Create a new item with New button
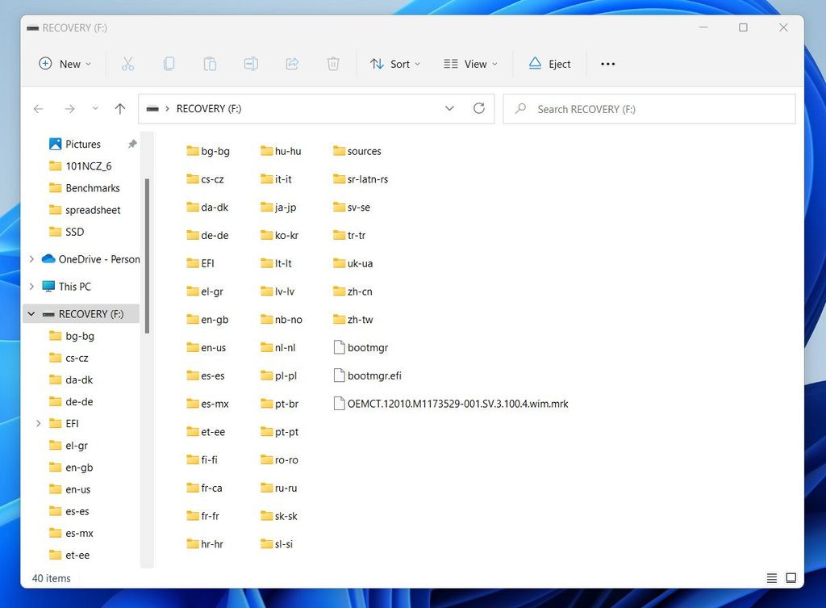The image size is (826, 608). [65, 64]
